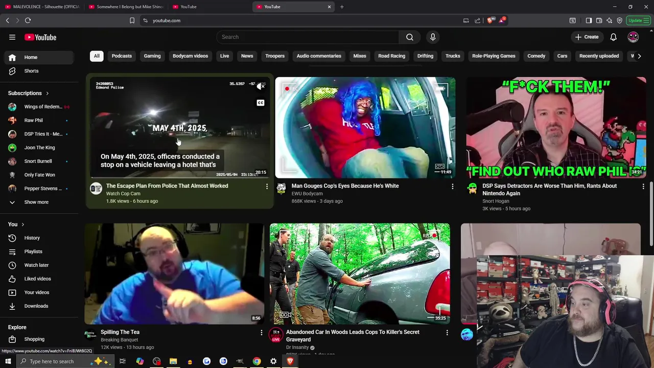654x368 pixels.
Task: Open the Abandoned Car In Woods thumbnail
Action: [360, 274]
